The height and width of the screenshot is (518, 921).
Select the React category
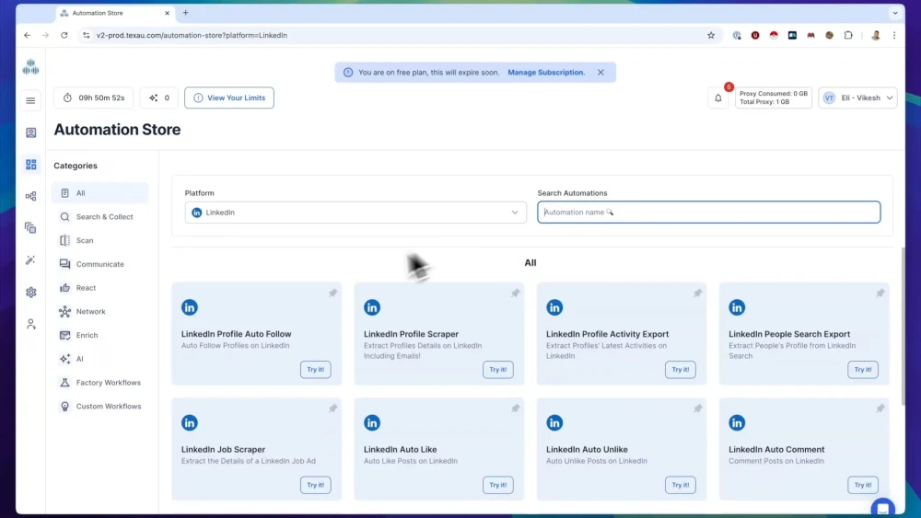click(x=99, y=287)
